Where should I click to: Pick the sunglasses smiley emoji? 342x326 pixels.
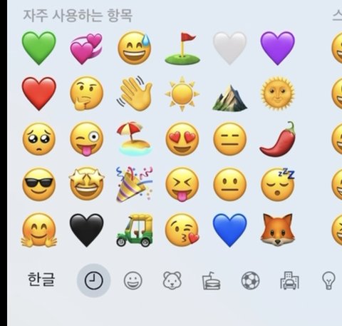tap(39, 185)
